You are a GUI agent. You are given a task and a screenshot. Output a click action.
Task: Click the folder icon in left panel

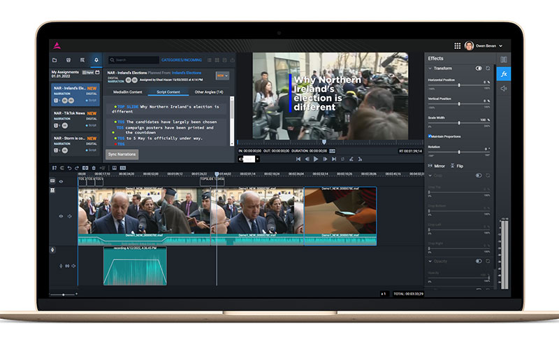(55, 60)
